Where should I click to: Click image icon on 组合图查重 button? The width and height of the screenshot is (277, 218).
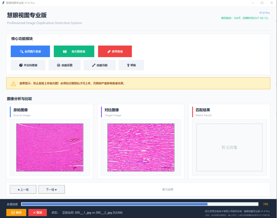click(x=65, y=51)
